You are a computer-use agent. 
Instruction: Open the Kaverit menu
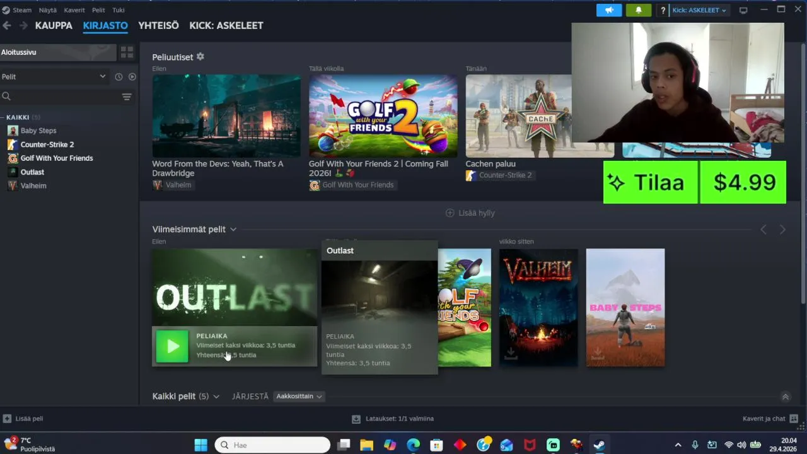74,10
